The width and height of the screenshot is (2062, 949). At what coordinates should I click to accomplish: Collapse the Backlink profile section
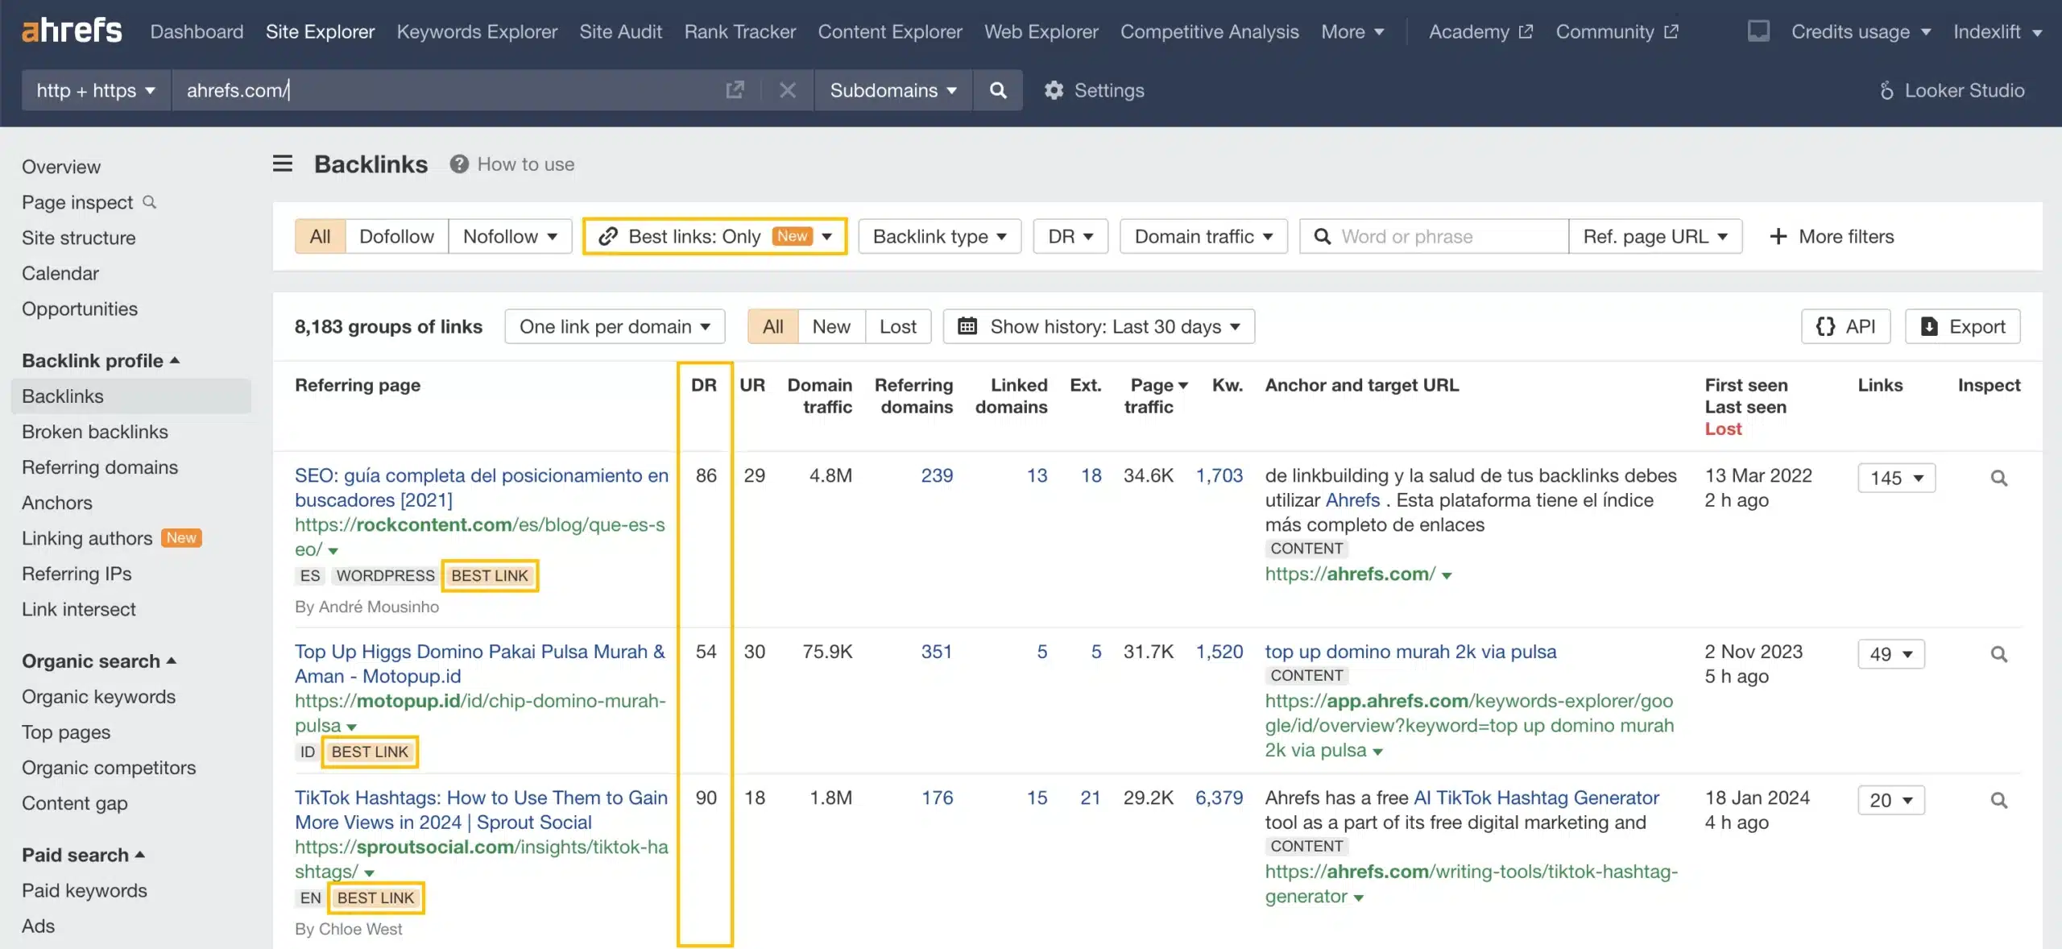(101, 360)
